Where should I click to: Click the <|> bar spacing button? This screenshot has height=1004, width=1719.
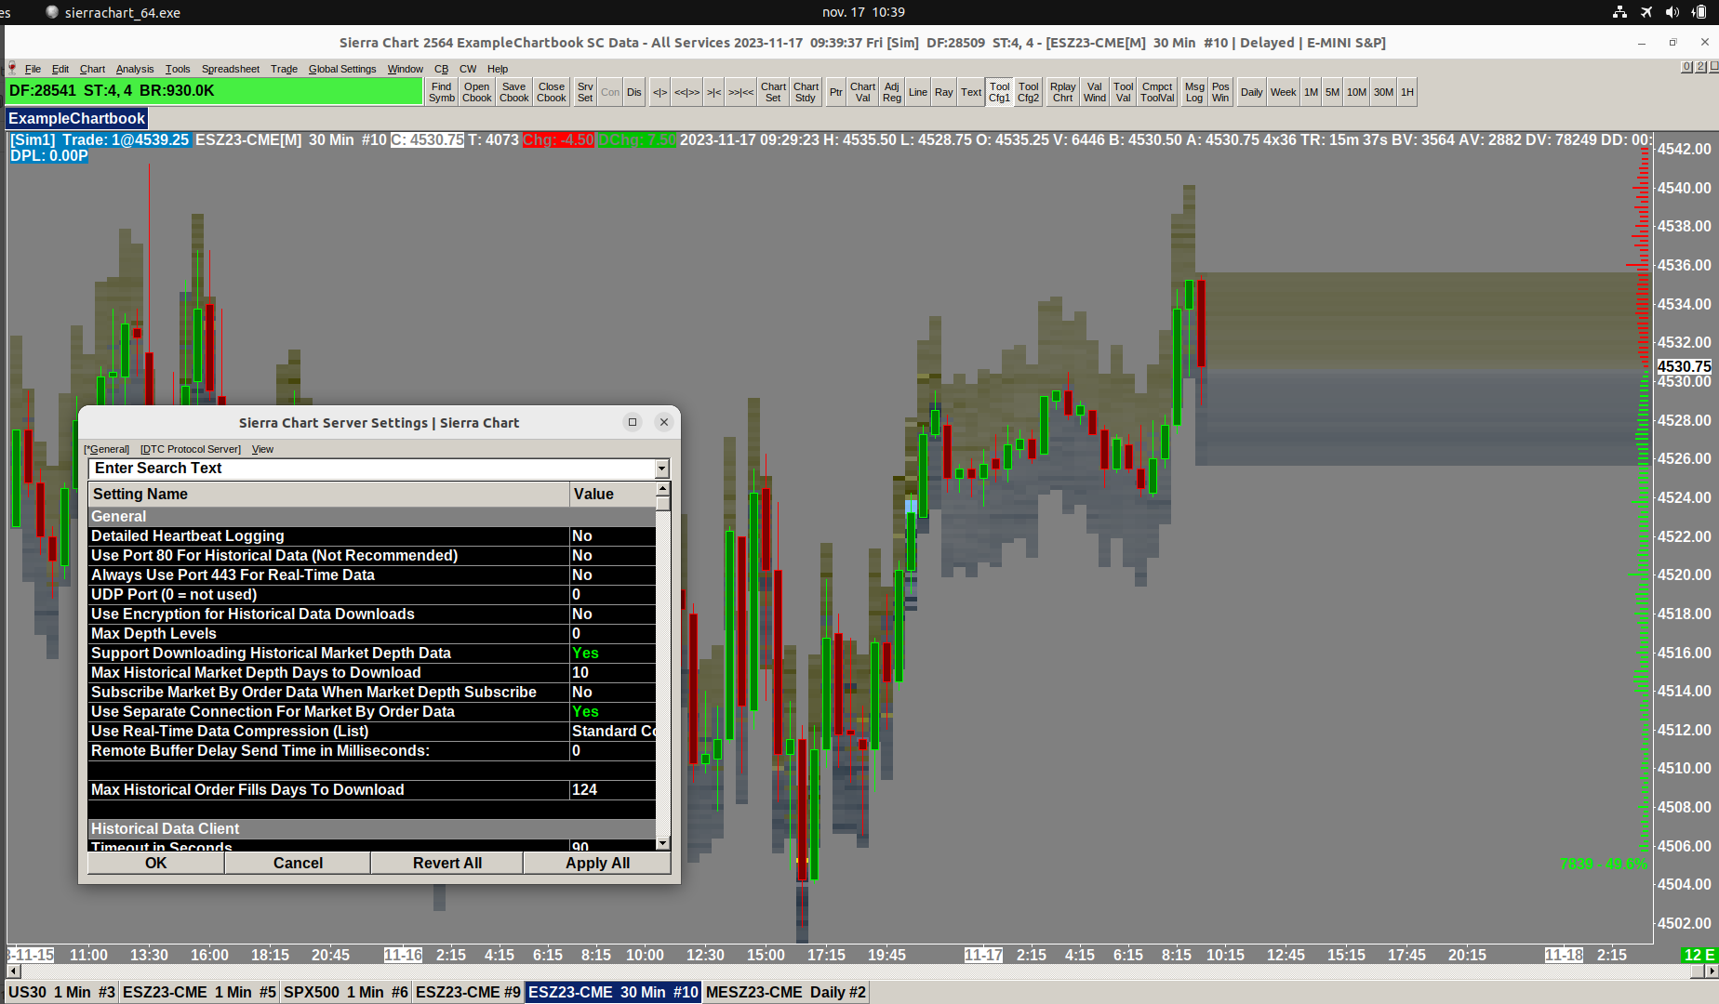[x=660, y=92]
